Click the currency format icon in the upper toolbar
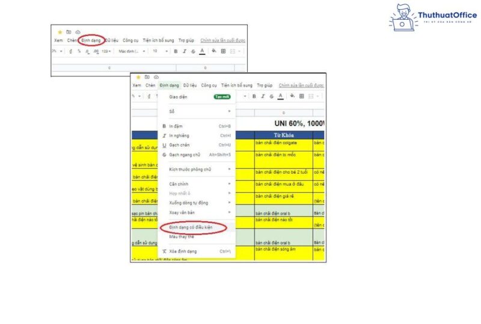The height and width of the screenshot is (324, 481). coord(71,51)
